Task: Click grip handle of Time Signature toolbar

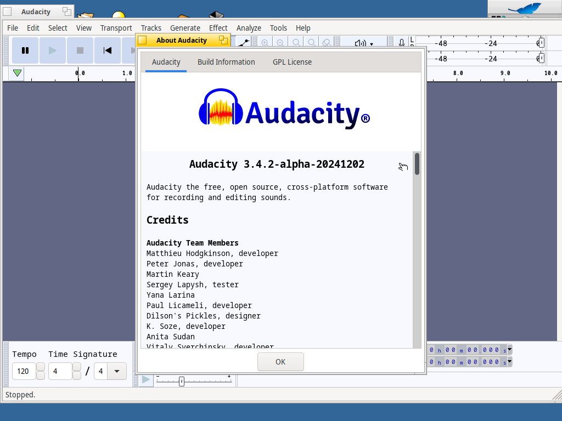Action: coord(6,364)
